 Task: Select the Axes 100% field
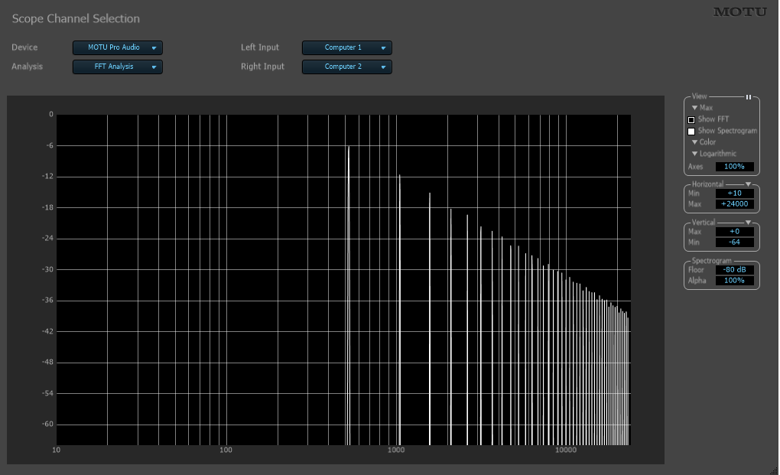tap(734, 167)
